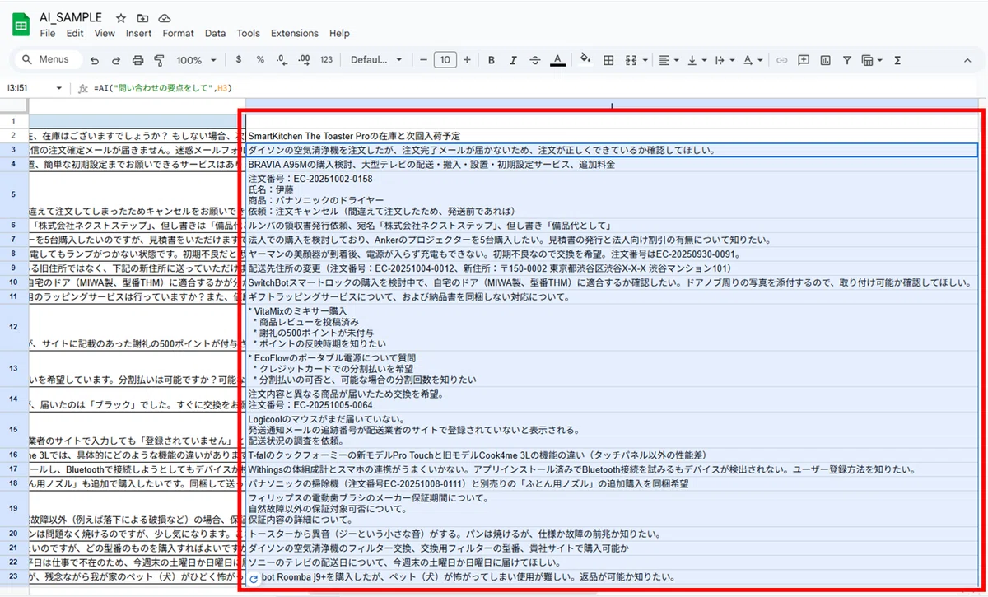Select the cell starting 'BRAVIA A95M'
Image resolution: width=988 pixels, height=597 pixels.
(x=612, y=164)
